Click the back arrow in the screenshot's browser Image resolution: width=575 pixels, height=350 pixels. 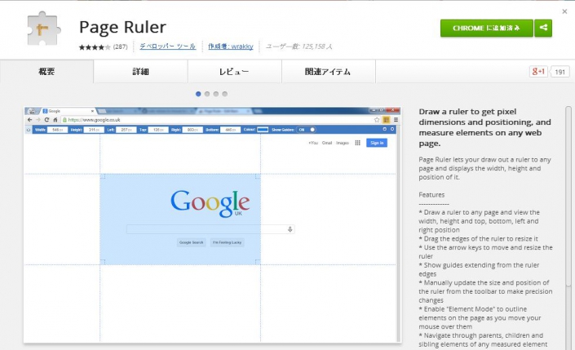[30, 120]
